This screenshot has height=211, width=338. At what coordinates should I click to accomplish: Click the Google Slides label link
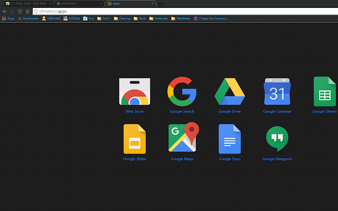[x=135, y=159]
